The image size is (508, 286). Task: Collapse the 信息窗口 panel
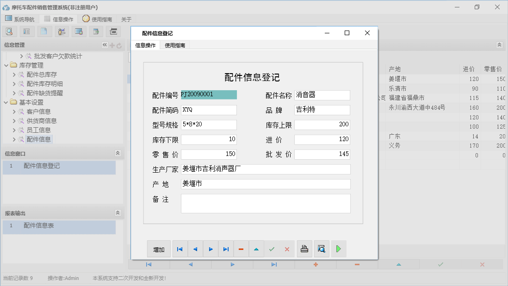[118, 153]
